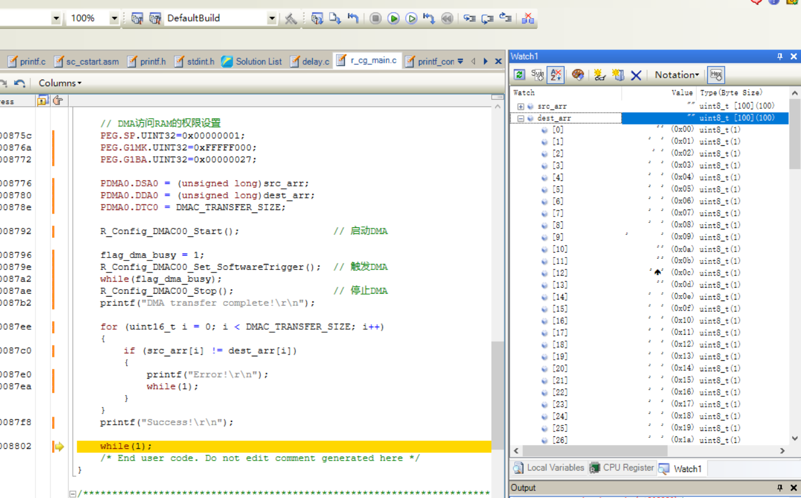Click the Go run button

coord(393,19)
